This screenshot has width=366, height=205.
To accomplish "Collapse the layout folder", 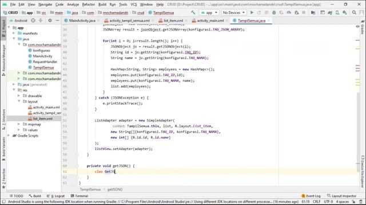I will [x=19, y=101].
